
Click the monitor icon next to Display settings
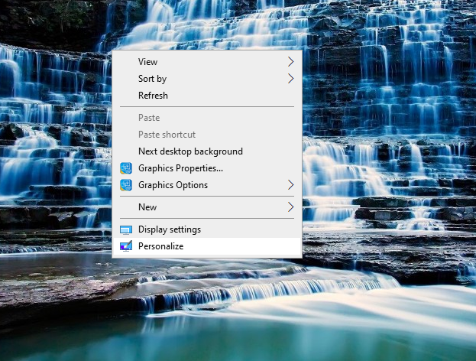(126, 229)
